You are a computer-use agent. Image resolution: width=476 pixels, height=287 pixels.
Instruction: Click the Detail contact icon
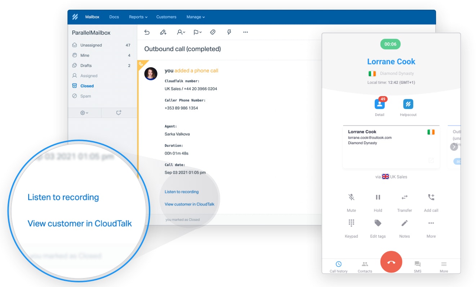(380, 104)
